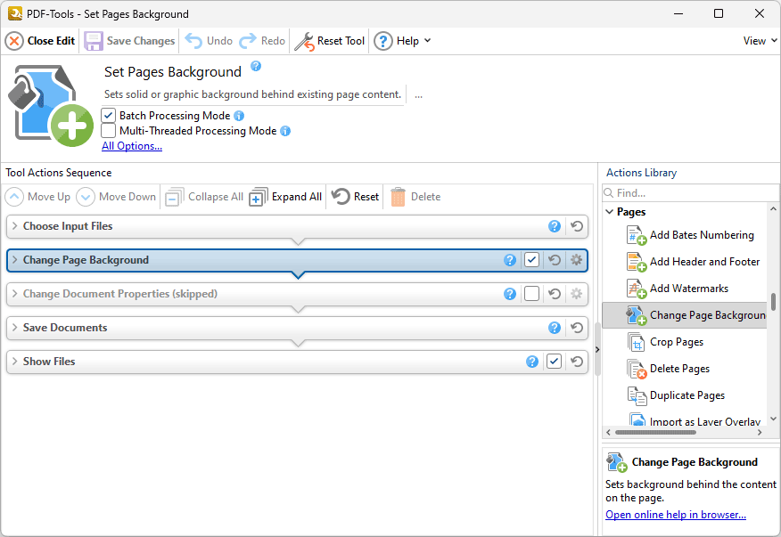Click the ellipsis button next to the description
781x537 pixels.
(x=418, y=94)
